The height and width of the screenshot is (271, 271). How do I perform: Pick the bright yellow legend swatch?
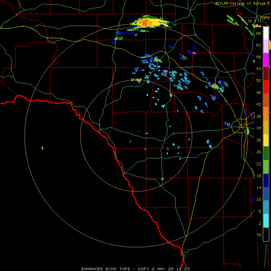pos(266,140)
